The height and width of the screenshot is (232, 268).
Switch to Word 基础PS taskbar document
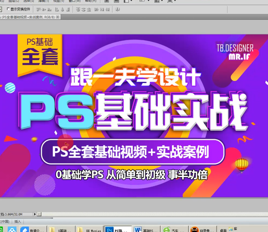146,229
